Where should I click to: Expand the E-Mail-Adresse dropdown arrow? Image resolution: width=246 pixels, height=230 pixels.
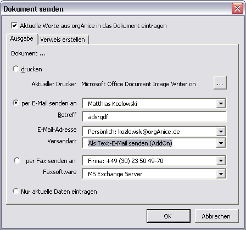221,131
